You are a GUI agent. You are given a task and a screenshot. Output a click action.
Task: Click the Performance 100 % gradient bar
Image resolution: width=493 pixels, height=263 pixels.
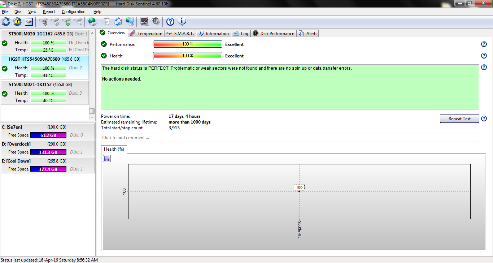point(188,44)
